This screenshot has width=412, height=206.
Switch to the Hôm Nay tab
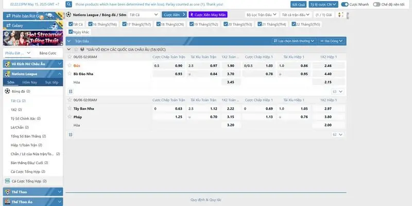(x=29, y=82)
